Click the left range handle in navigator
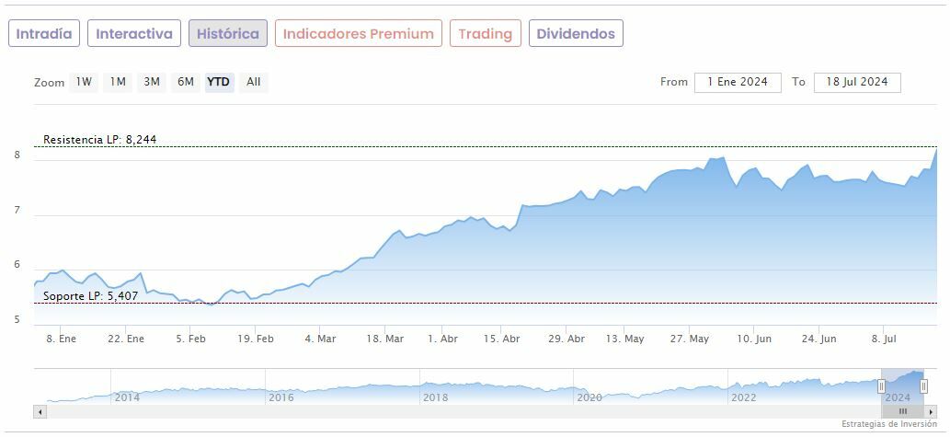 [x=881, y=386]
